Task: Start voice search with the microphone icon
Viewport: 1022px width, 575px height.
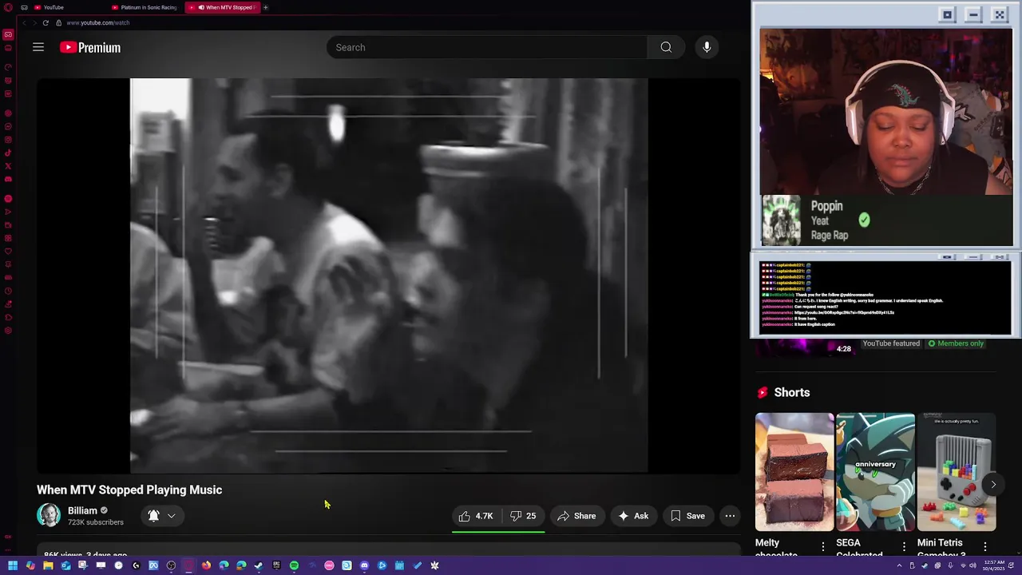Action: pyautogui.click(x=707, y=47)
